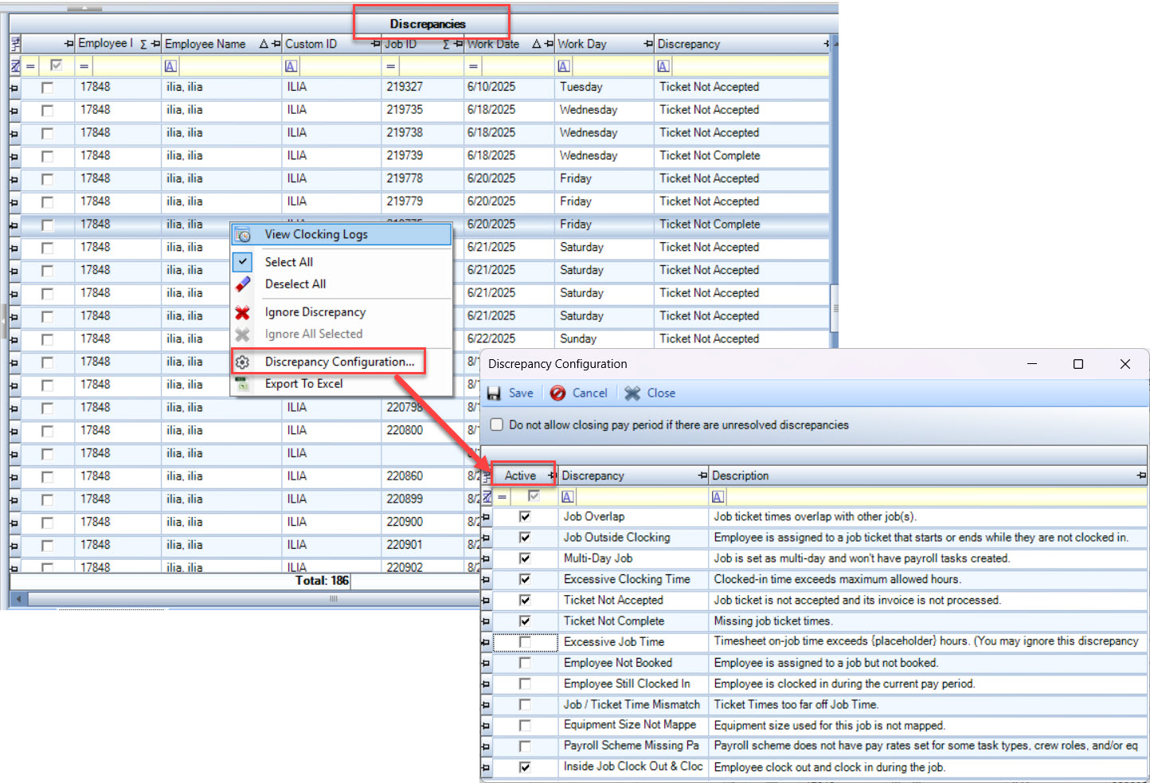Click the grid selector icon left of column headers

(x=15, y=44)
